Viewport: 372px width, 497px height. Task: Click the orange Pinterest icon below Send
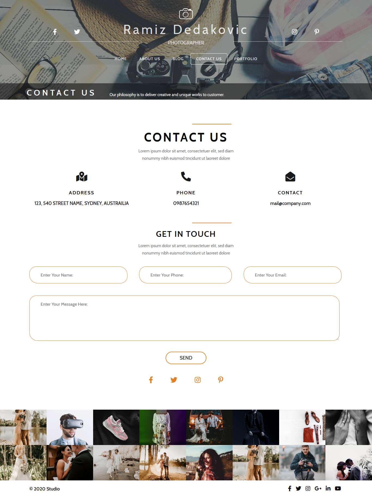coord(221,380)
